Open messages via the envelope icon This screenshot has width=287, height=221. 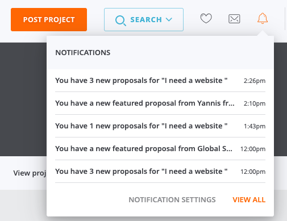pyautogui.click(x=234, y=19)
